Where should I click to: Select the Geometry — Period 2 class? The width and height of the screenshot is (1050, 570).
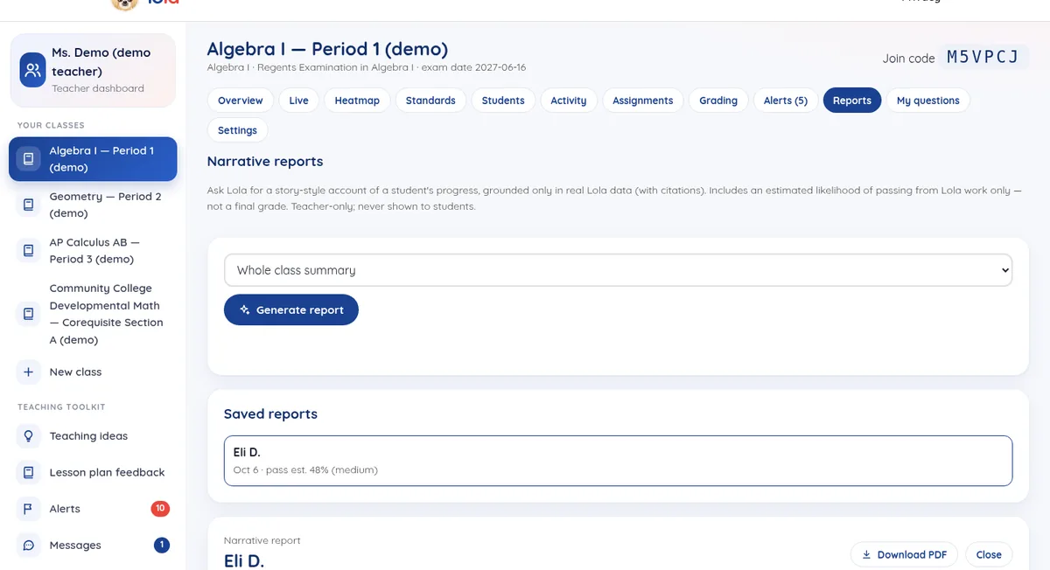[93, 205]
